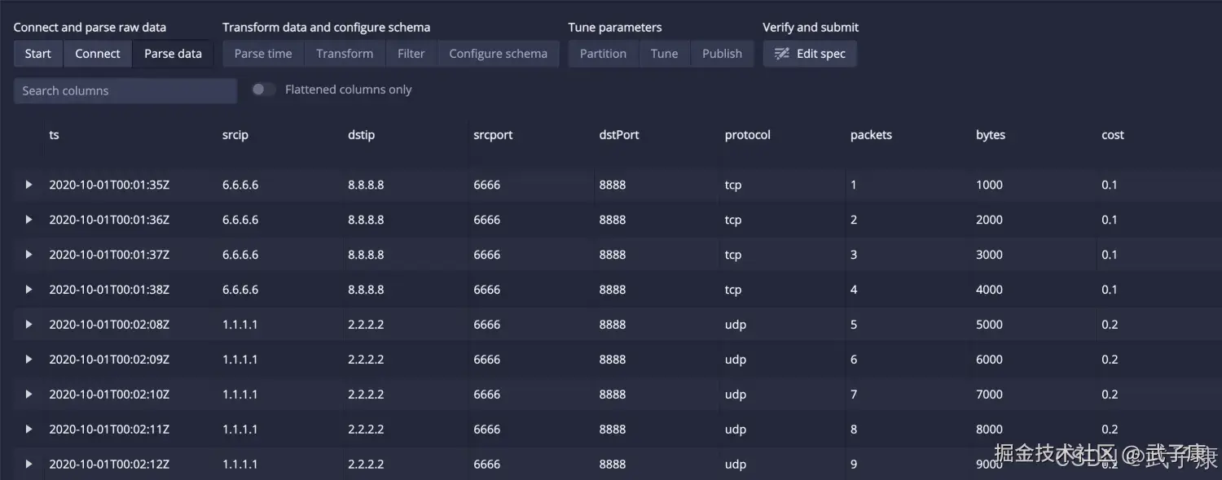The image size is (1222, 480).
Task: Select the srcip column header
Action: [235, 134]
